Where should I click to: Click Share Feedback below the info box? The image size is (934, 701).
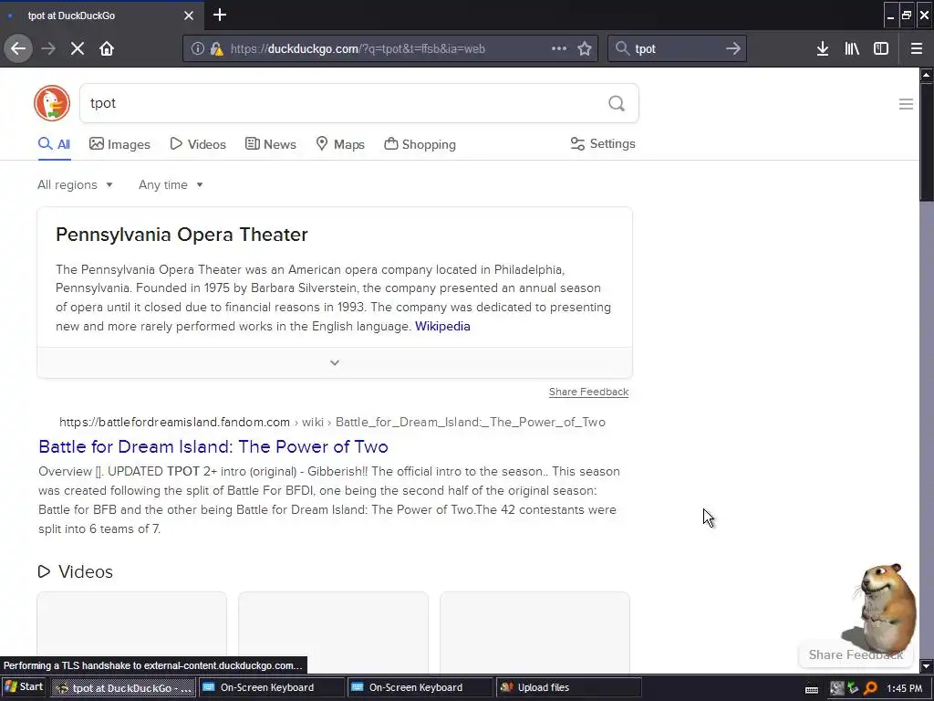point(588,392)
